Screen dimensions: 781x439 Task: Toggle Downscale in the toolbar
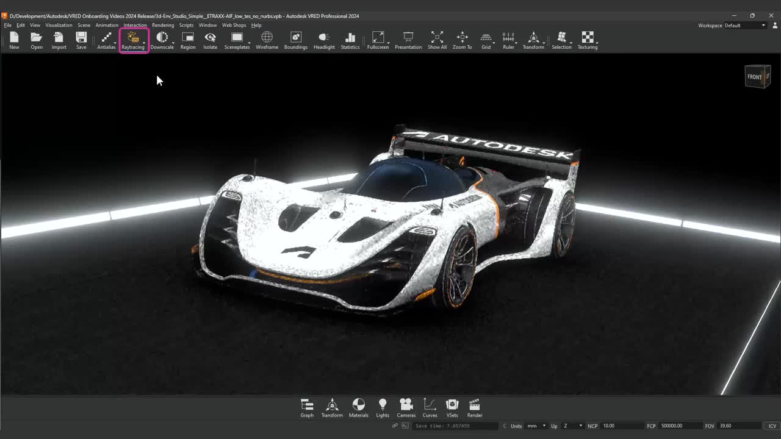coord(162,40)
